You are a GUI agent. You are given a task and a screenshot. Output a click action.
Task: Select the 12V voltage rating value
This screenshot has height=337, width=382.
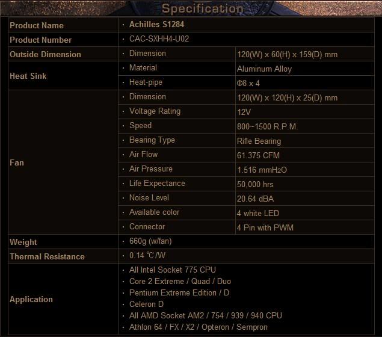[x=244, y=112]
